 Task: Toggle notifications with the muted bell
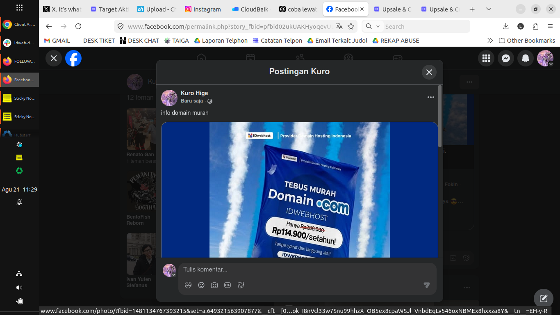pos(19,202)
